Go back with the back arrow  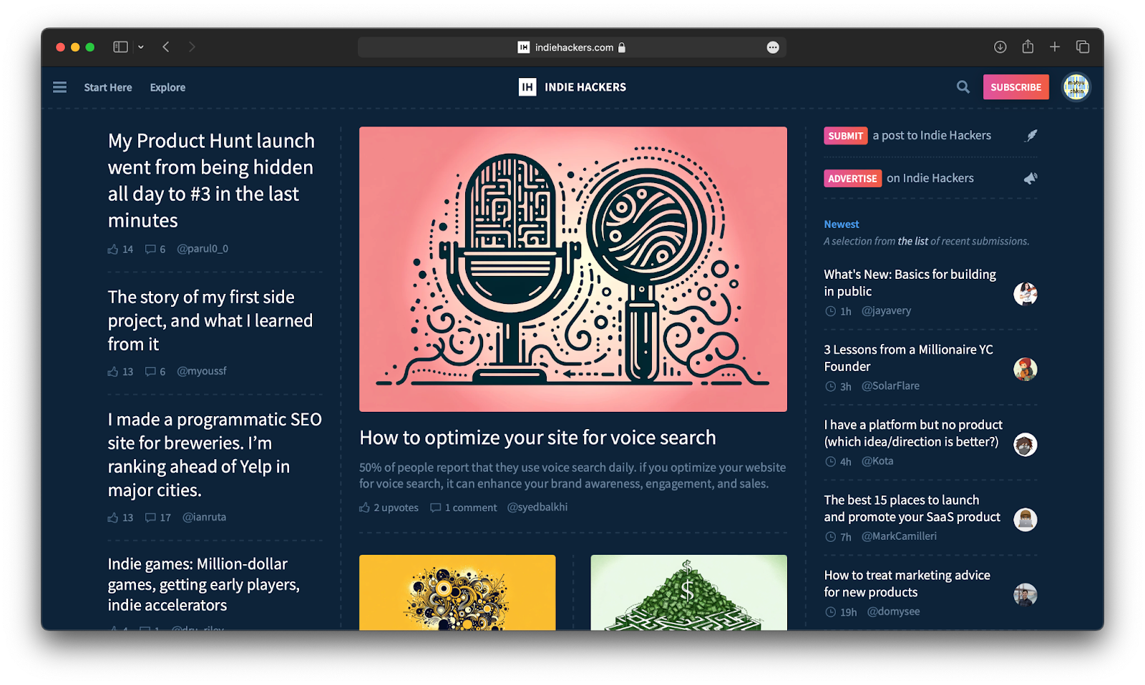166,47
